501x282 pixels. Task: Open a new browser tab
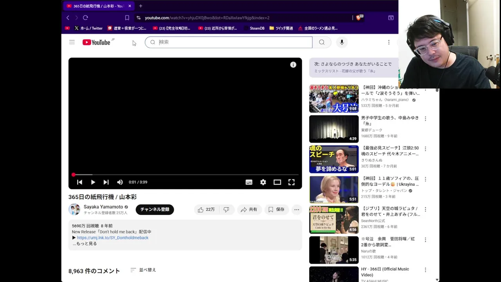[141, 6]
